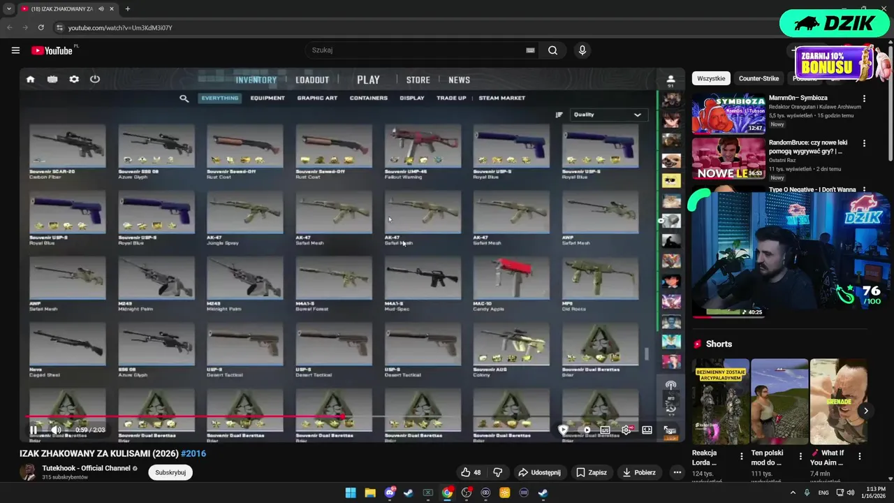The height and width of the screenshot is (503, 894).
Task: Open on-screen keyboard icon in search box
Action: pos(530,50)
